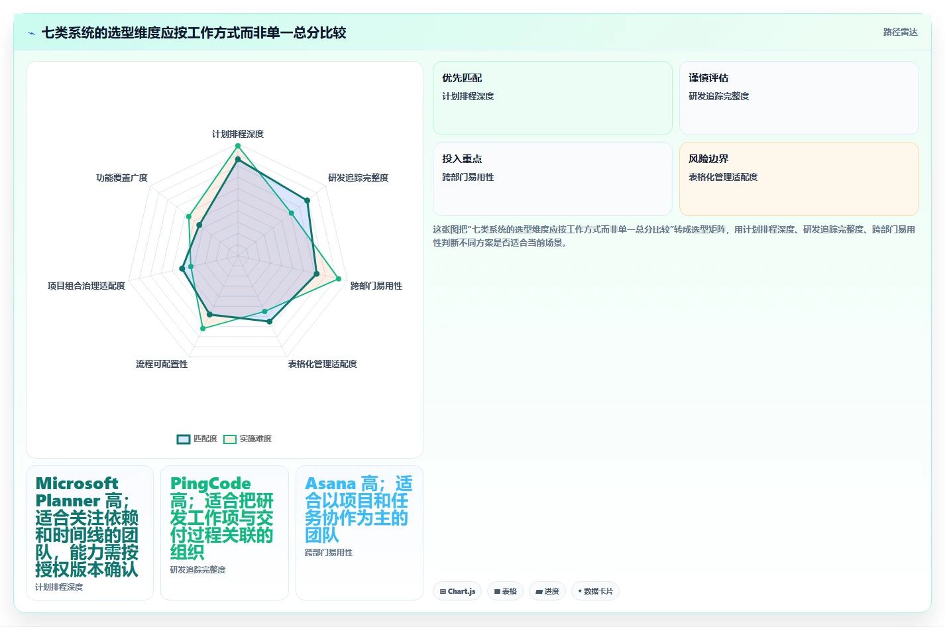945x627 pixels.
Task: Click 实施难度 data point on 流程可配置性 axis
Action: (x=203, y=328)
